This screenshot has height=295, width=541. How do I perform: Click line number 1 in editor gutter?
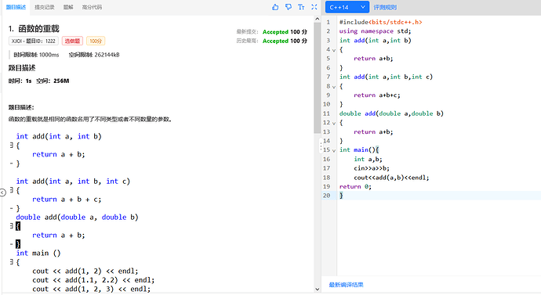pyautogui.click(x=329, y=22)
